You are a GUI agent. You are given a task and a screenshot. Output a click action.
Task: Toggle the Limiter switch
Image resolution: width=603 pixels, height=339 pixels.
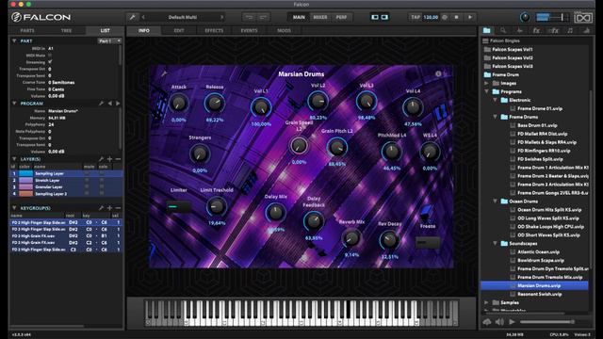pos(178,207)
